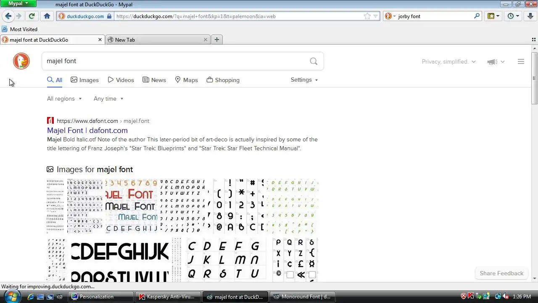Close the majel font tab
The width and height of the screenshot is (538, 303).
[100, 40]
